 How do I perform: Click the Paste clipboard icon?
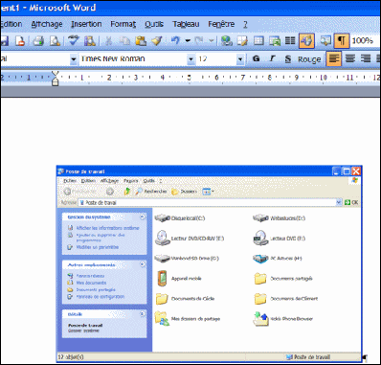click(141, 41)
